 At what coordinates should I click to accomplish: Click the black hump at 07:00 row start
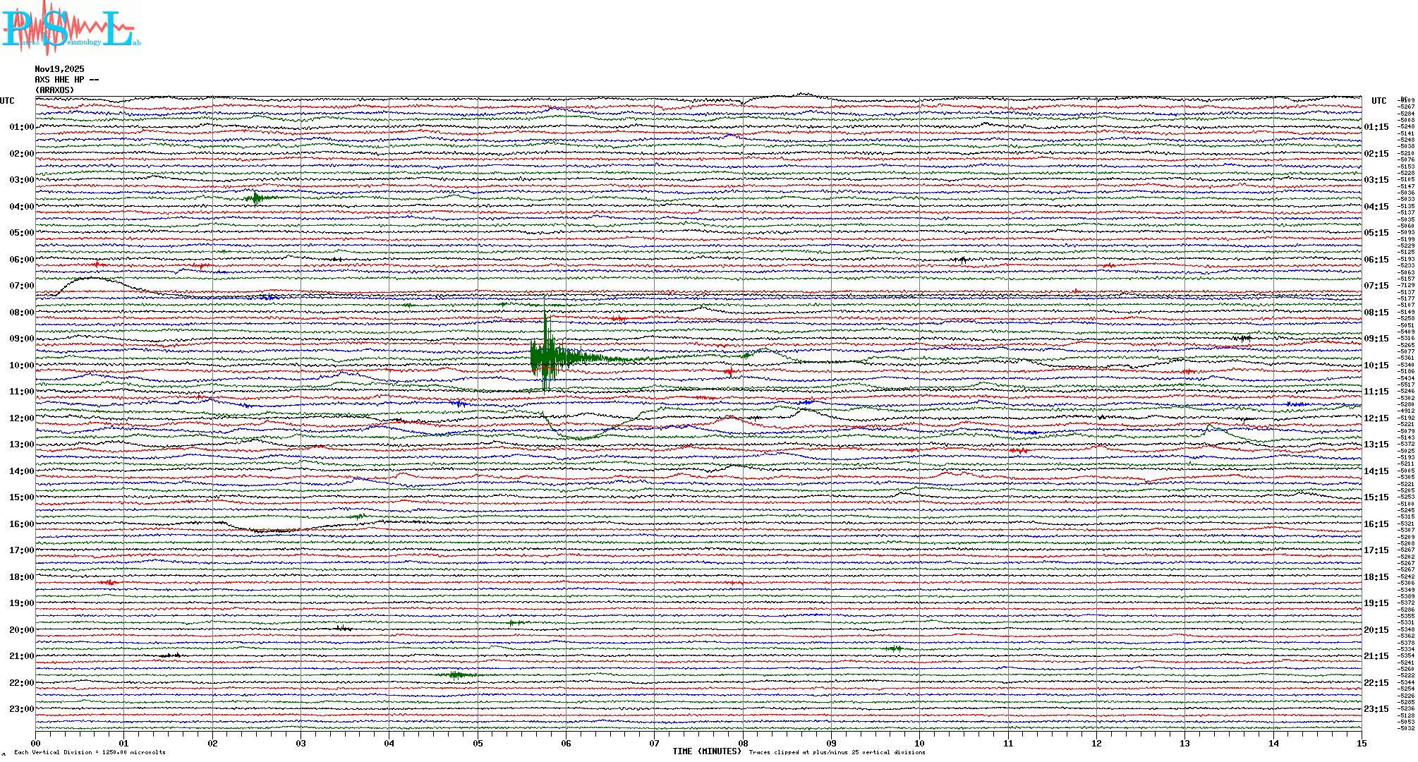coord(90,279)
